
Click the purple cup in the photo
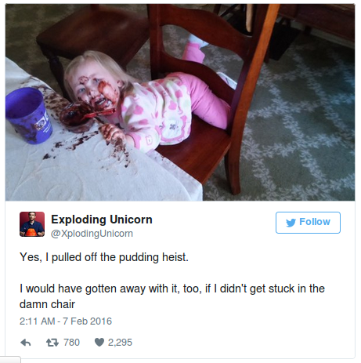tap(28, 115)
